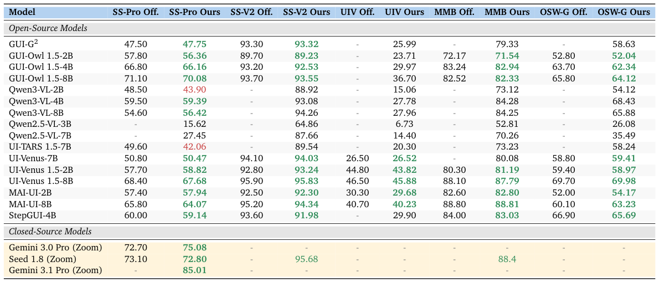Click the red "42.06" value for UI-TARS 1.5-7B
Screen dimensions: 659x282
[x=194, y=146]
